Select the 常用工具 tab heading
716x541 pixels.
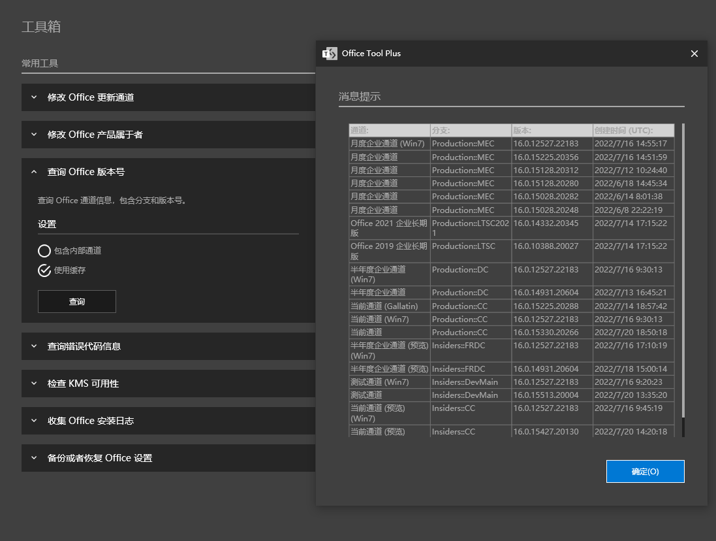(x=40, y=63)
